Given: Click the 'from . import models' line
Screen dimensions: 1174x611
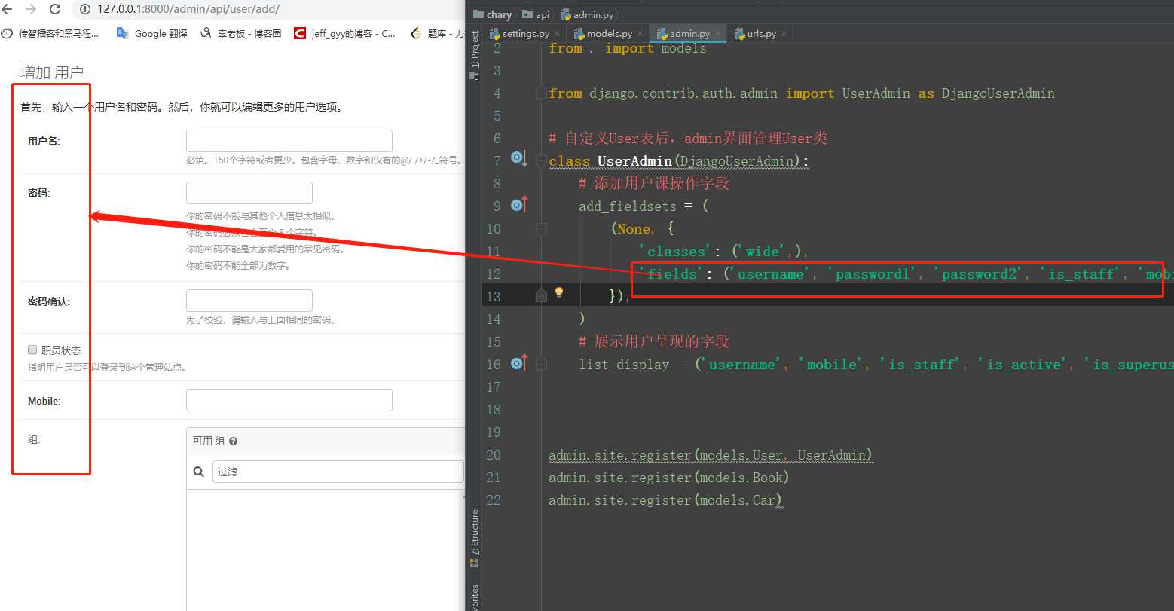Looking at the screenshot, I should coord(628,48).
